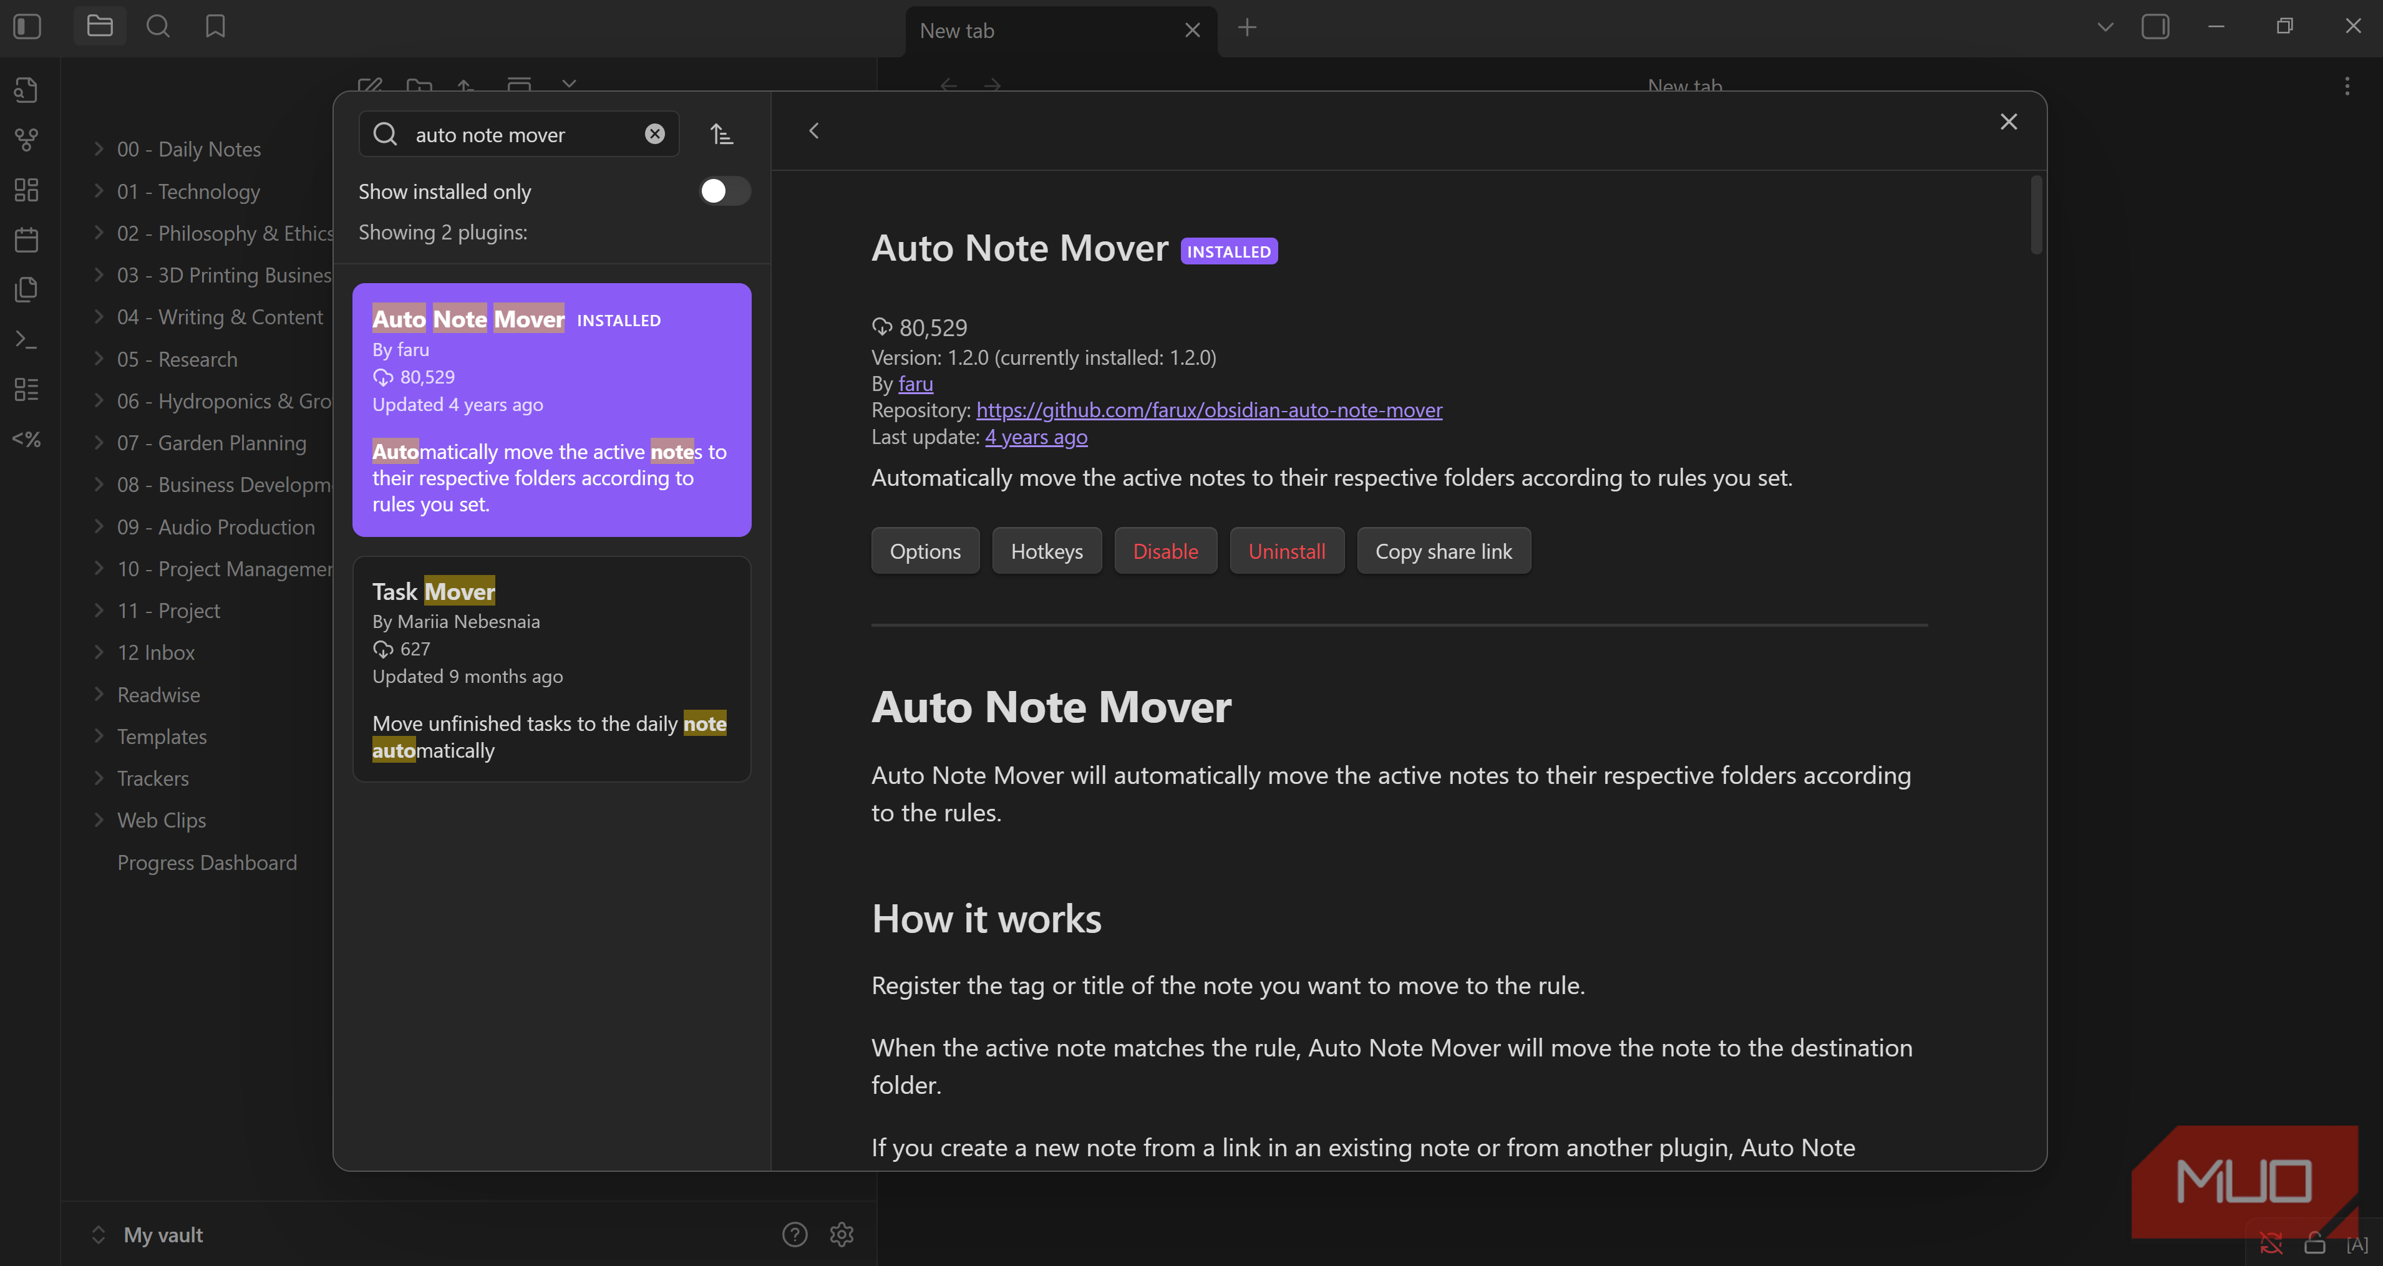Open canvas icon in left ribbon
The image size is (2383, 1266).
click(27, 190)
